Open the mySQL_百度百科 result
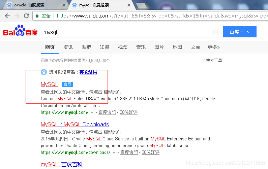The image size is (268, 169). pyautogui.click(x=62, y=165)
